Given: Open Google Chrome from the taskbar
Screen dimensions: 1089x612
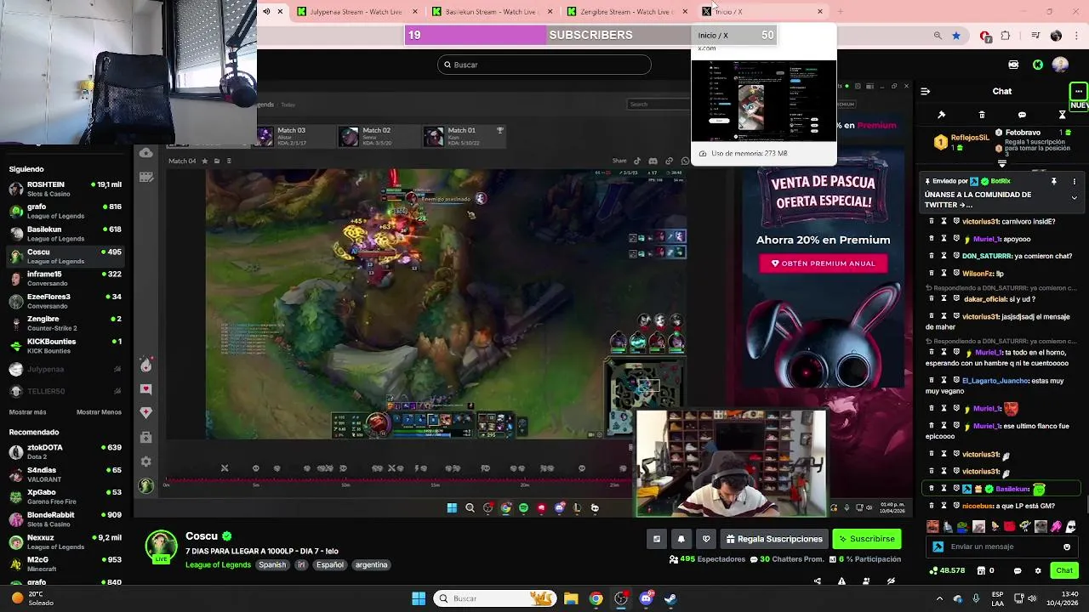Looking at the screenshot, I should tap(596, 598).
